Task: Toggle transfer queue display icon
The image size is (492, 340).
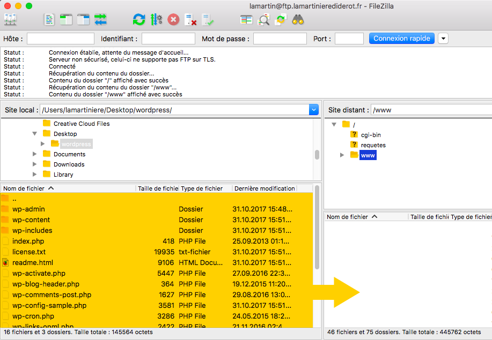Action: 100,20
